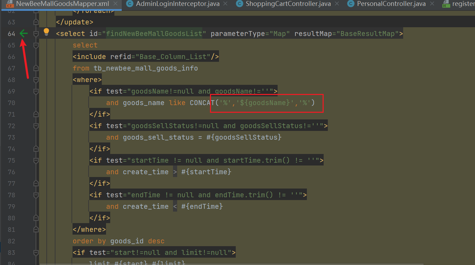Click the class icon on ShoppingCartController.java tab
This screenshot has height=265, width=475.
coord(239,4)
